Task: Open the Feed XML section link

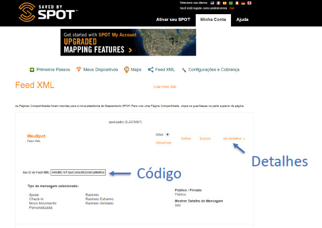Action: (165, 70)
